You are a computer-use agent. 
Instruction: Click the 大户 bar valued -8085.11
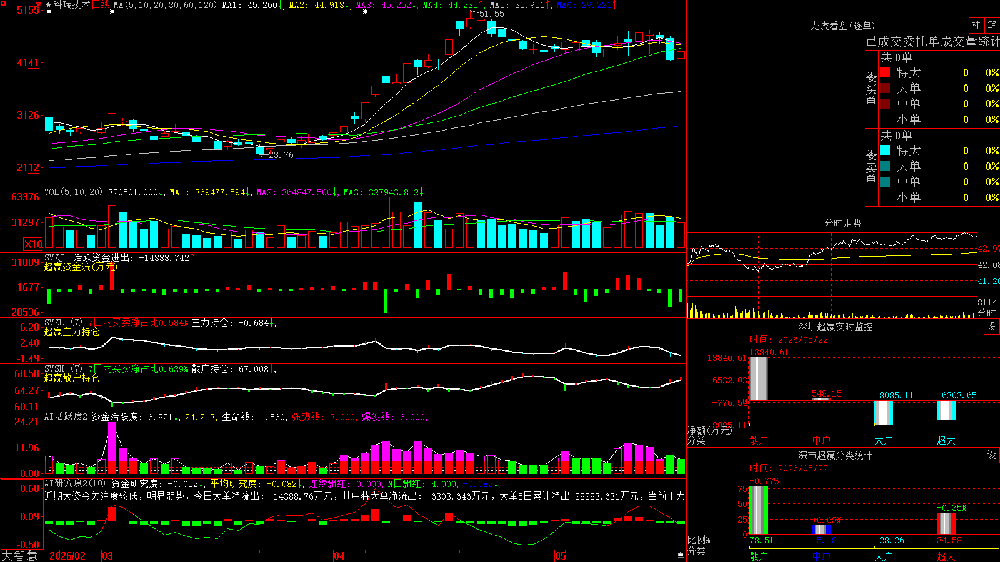884,413
